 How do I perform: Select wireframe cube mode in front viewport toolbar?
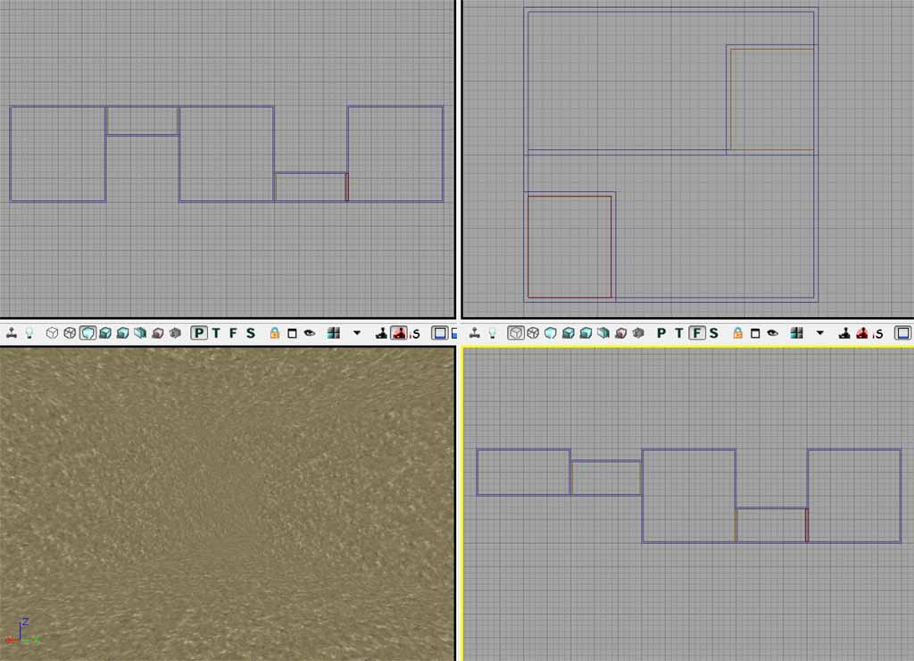pos(533,333)
